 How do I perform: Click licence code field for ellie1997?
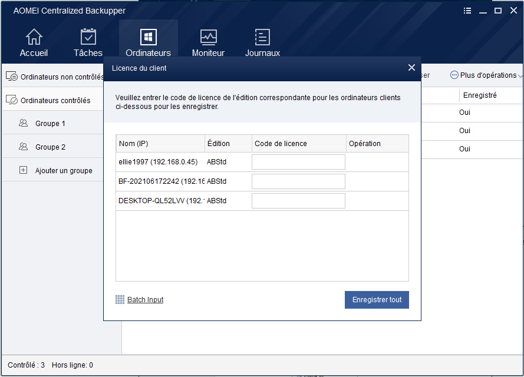[x=298, y=162]
